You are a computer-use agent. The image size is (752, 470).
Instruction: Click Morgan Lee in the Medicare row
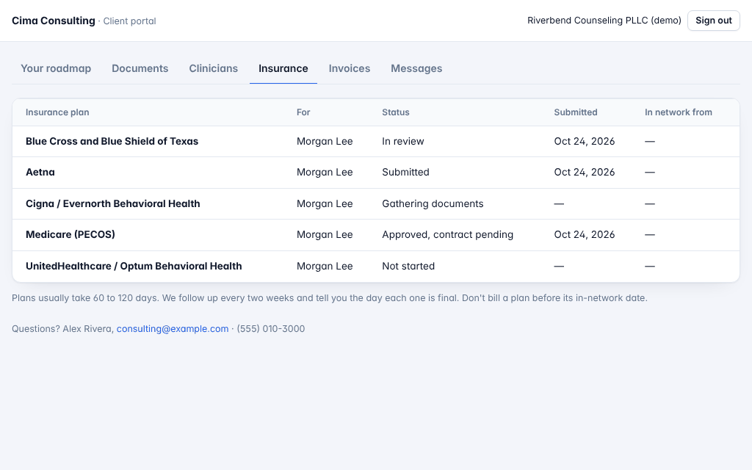pyautogui.click(x=325, y=234)
